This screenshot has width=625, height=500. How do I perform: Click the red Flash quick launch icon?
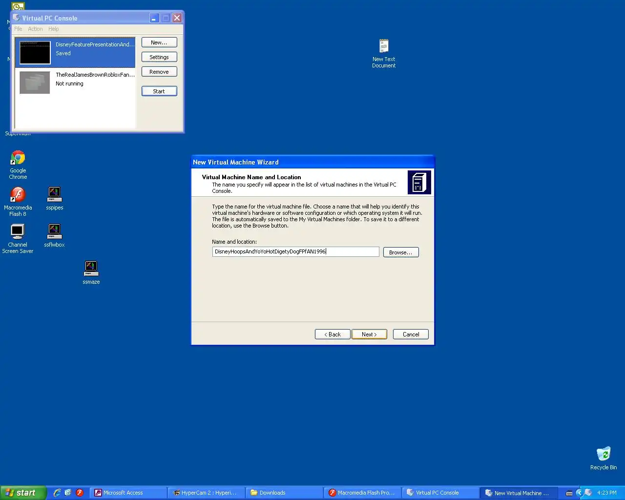80,493
